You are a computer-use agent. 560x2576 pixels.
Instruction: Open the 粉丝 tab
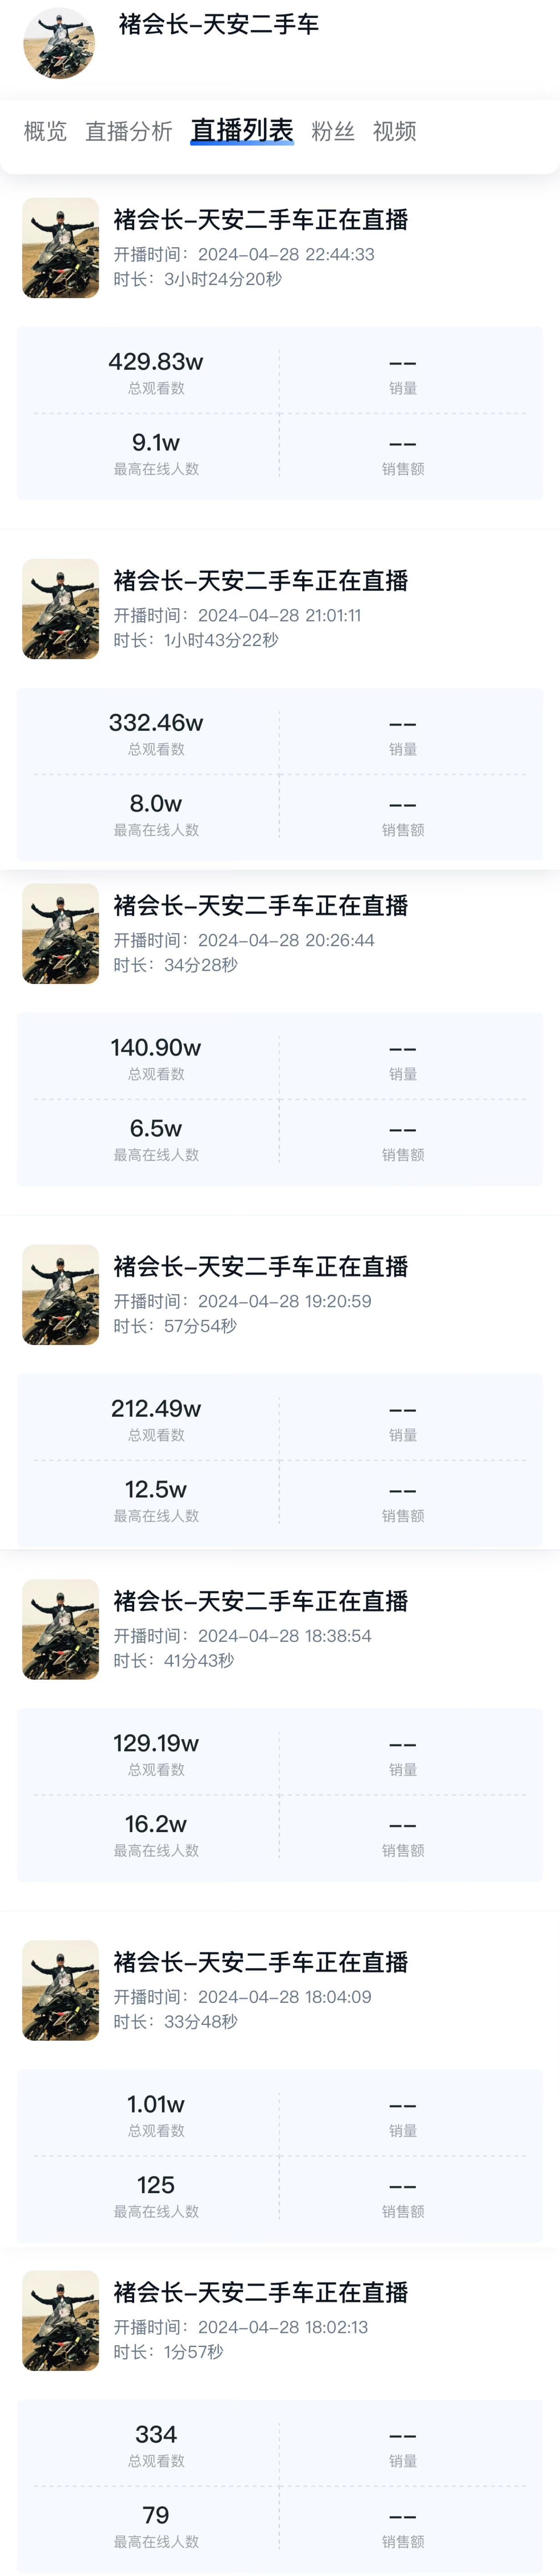coord(333,131)
